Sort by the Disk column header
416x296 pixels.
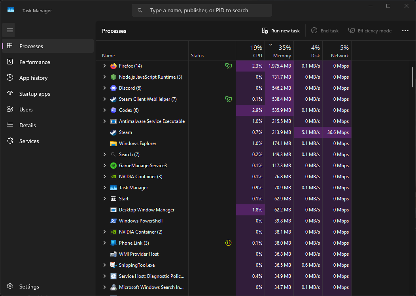[308, 51]
